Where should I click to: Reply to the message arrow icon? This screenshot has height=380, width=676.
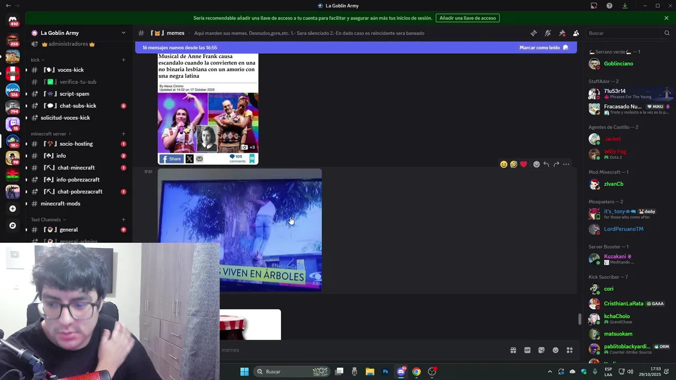tap(546, 164)
